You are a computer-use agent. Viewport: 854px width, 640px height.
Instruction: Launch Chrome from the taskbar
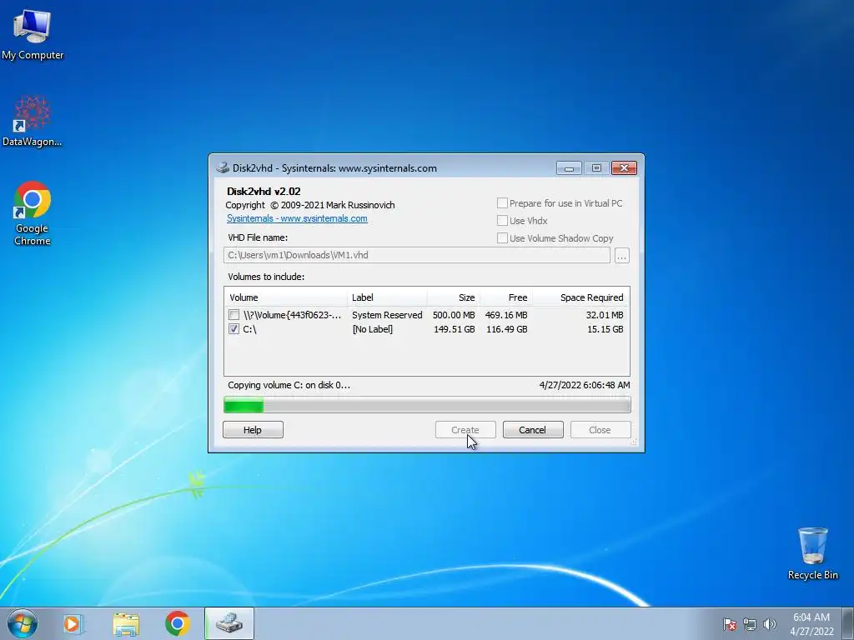[x=178, y=623]
